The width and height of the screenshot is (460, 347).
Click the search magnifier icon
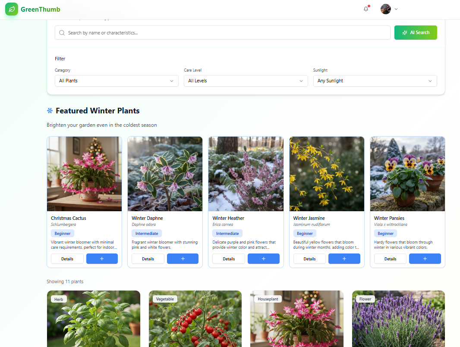click(62, 32)
